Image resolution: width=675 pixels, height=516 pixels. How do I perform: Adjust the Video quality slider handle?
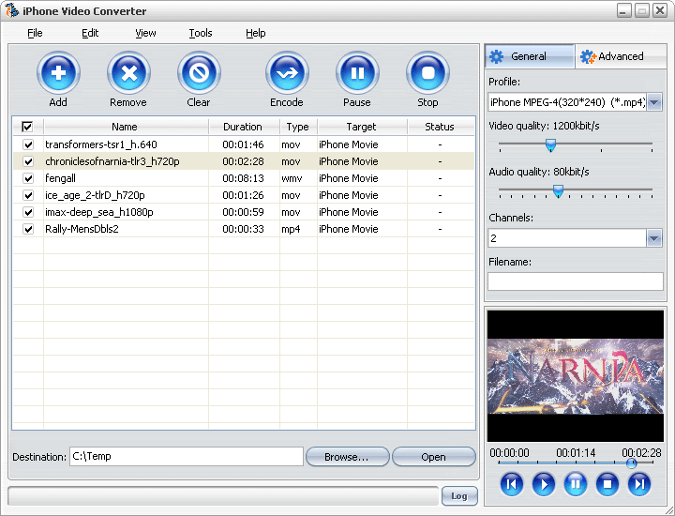pos(550,144)
